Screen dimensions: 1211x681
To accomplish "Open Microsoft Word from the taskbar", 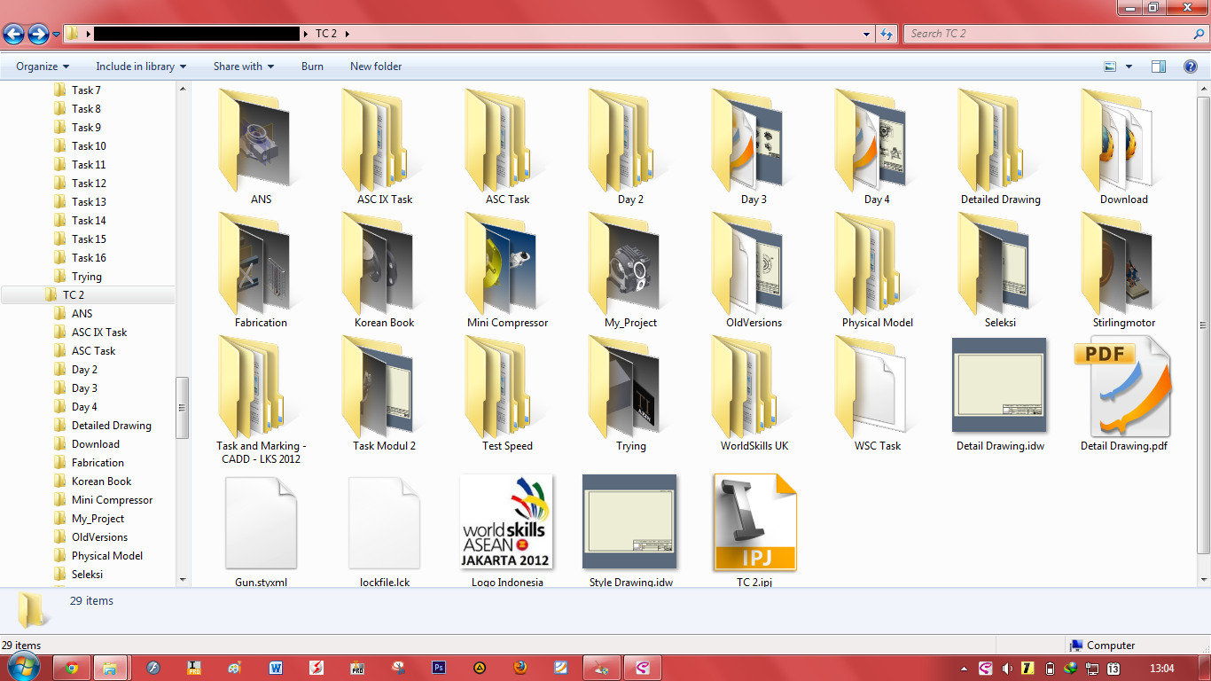I will click(274, 667).
